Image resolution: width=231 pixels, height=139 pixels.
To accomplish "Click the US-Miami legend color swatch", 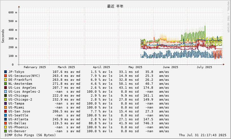I will tap(5, 107).
